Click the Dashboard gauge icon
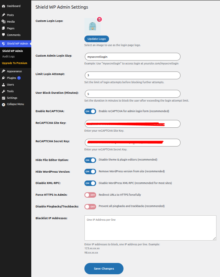 click(4, 6)
